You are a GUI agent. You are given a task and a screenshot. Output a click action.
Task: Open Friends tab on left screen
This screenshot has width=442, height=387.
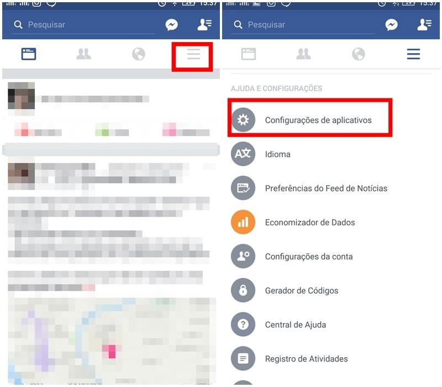83,54
